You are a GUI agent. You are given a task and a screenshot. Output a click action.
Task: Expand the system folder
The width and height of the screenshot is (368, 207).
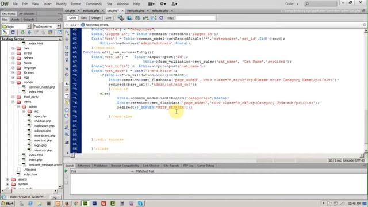(7, 184)
